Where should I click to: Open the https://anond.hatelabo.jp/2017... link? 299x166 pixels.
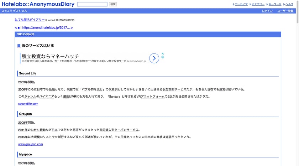(x=47, y=28)
